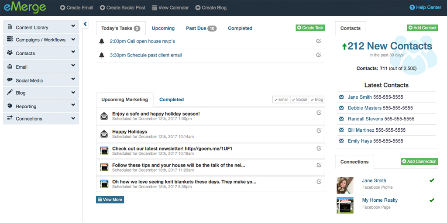The image size is (447, 223).
Task: Open the Help Center link
Action: [x=425, y=7]
